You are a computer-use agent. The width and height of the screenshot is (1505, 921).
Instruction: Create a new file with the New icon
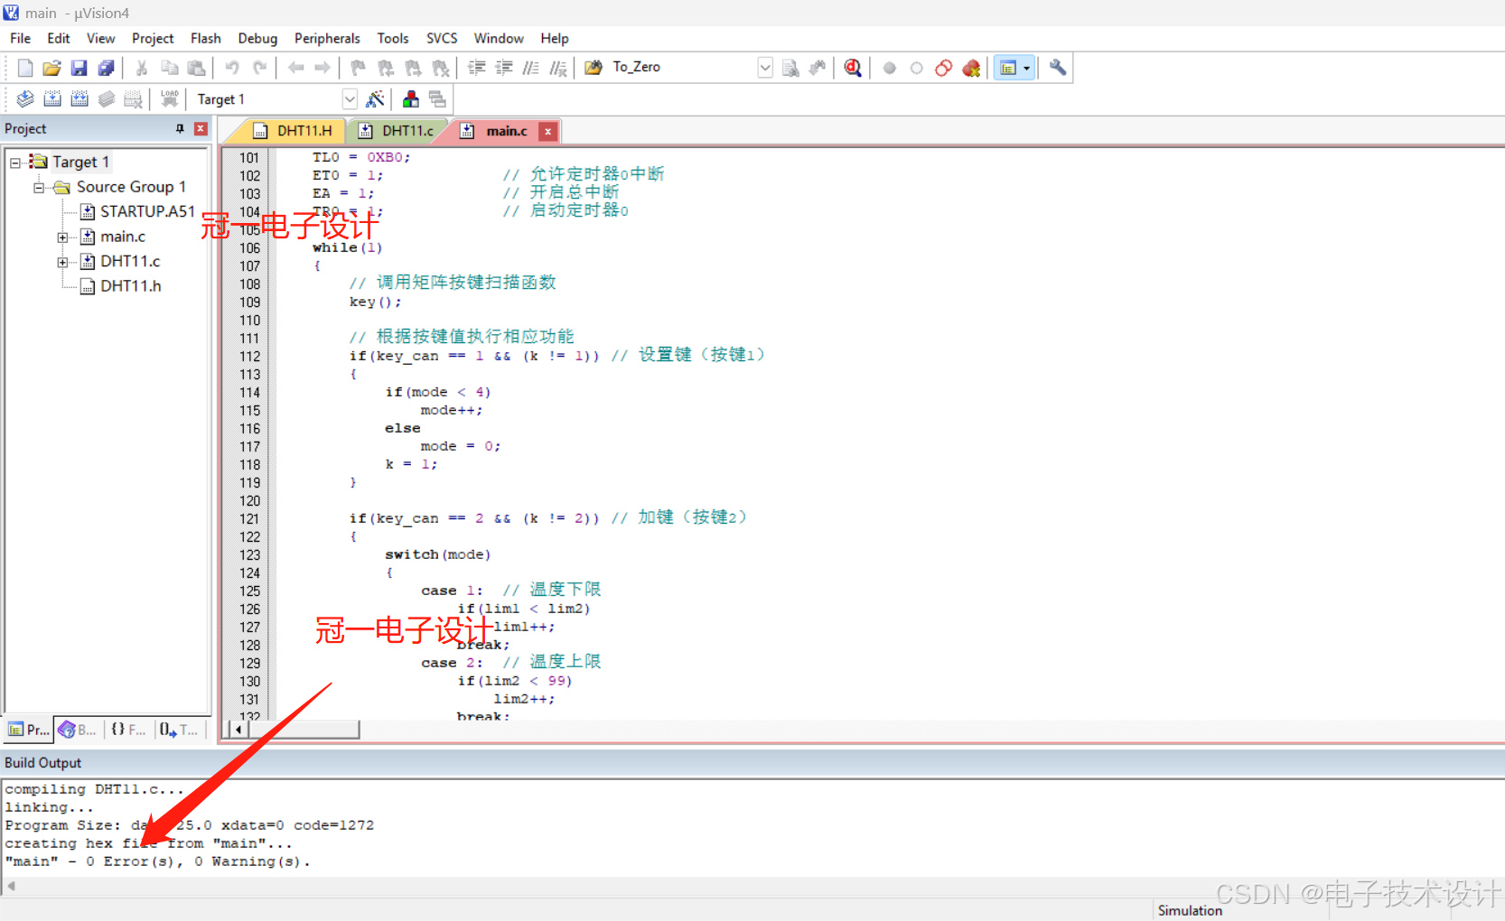pyautogui.click(x=25, y=68)
